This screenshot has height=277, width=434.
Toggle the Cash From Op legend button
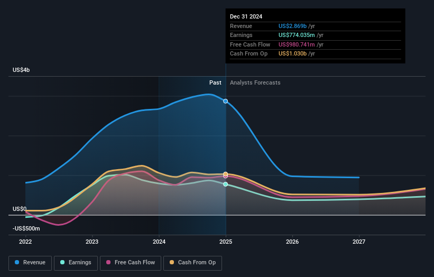(x=192, y=263)
